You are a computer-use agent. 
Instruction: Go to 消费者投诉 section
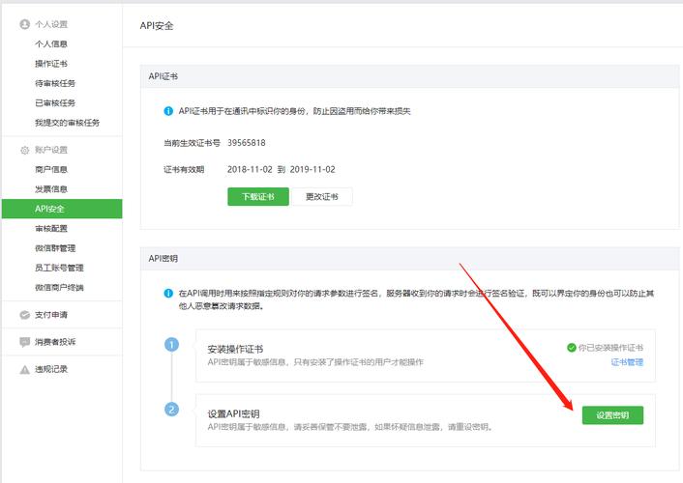tap(55, 342)
